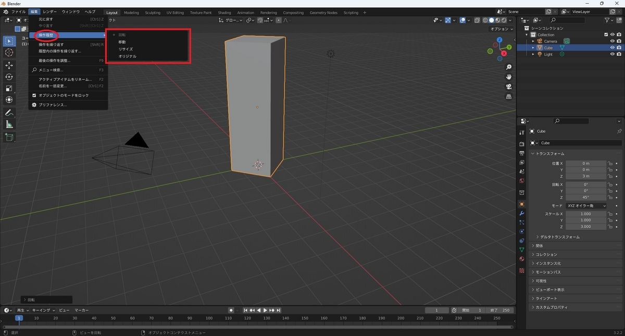Click the viewport pan hand icon
Screen dimensions: 625x336
509,77
